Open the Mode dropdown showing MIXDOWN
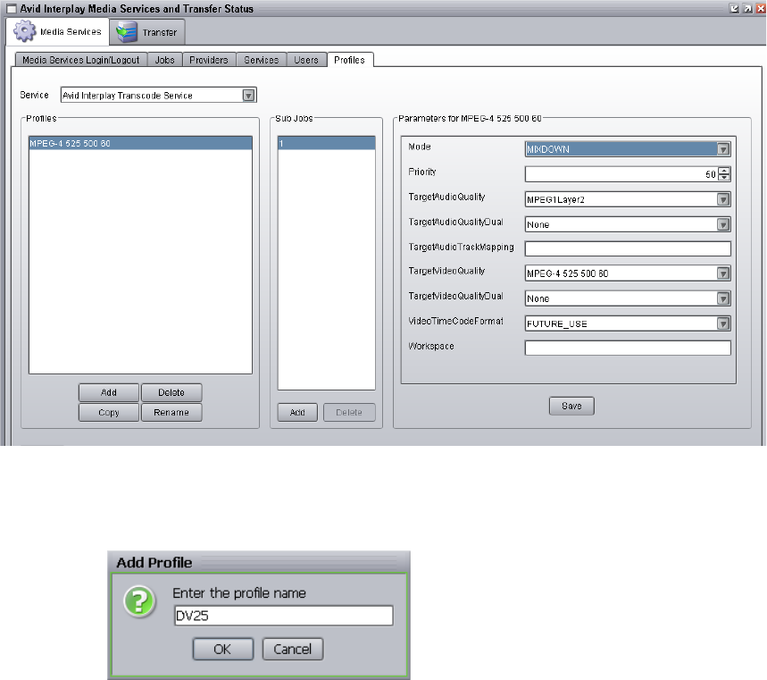This screenshot has height=680, width=767. point(628,149)
